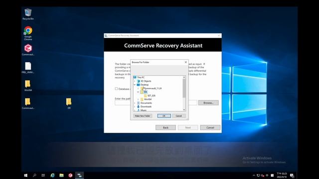Close the Browse For Folder dialog
Screen dimensions: 319x179
click(185, 62)
